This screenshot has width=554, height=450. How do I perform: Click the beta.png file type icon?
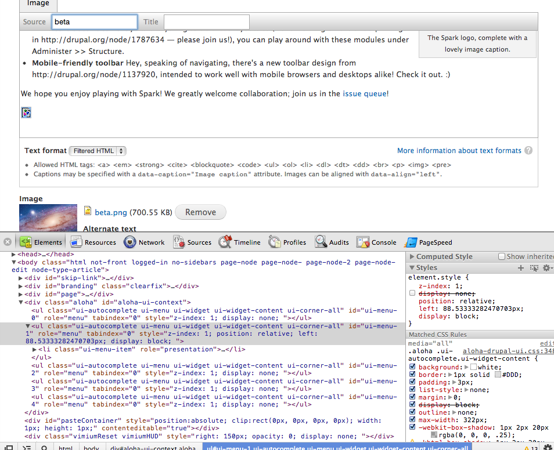point(88,211)
